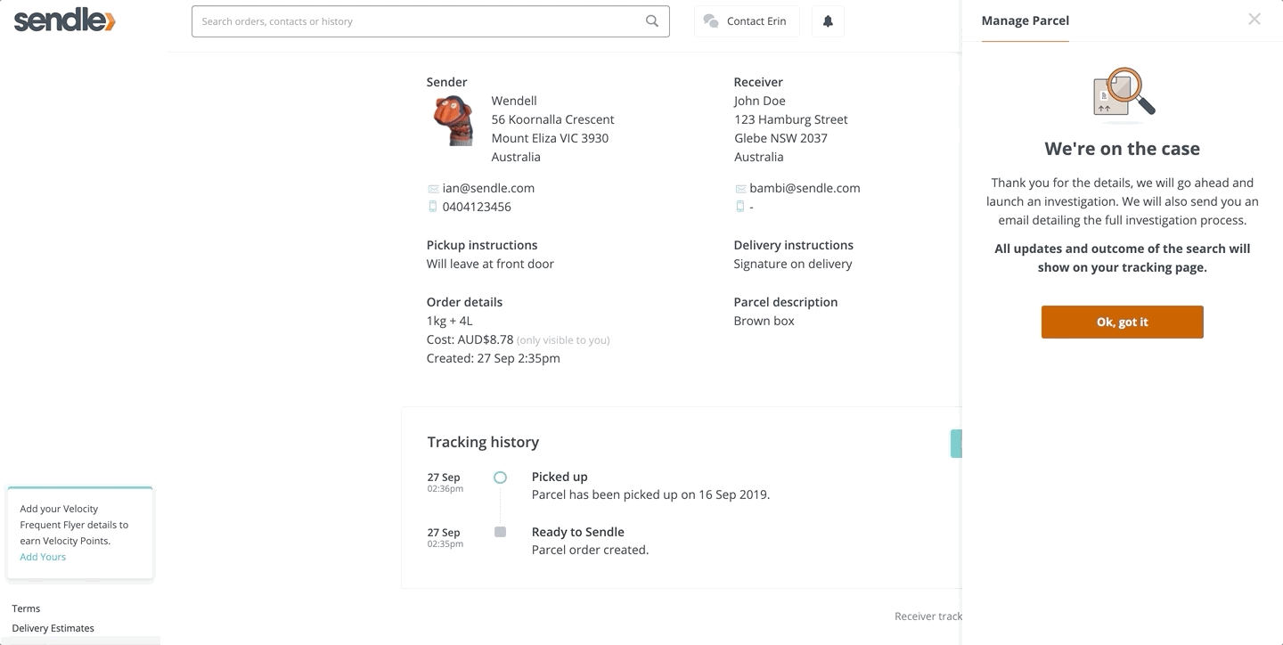Click the parcel magnifying glass illustration

[x=1124, y=94]
